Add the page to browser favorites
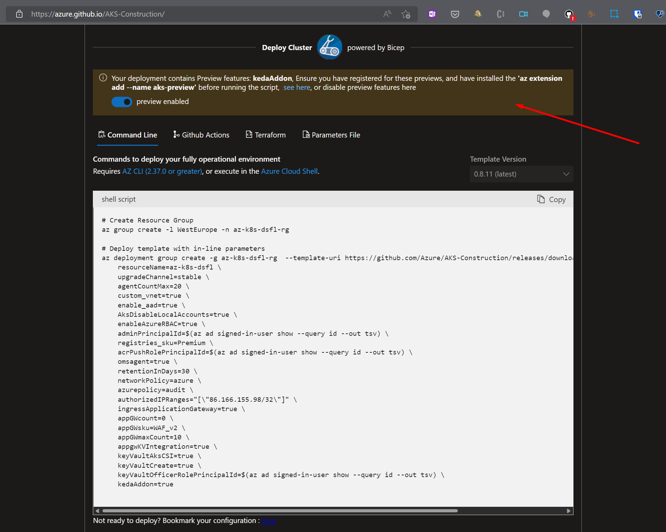The image size is (666, 532). pyautogui.click(x=406, y=14)
